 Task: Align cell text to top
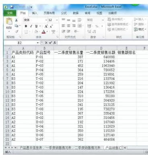[x=63, y=20]
